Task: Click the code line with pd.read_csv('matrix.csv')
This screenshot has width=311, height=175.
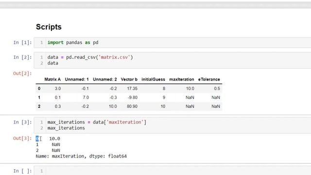Action: click(x=90, y=57)
